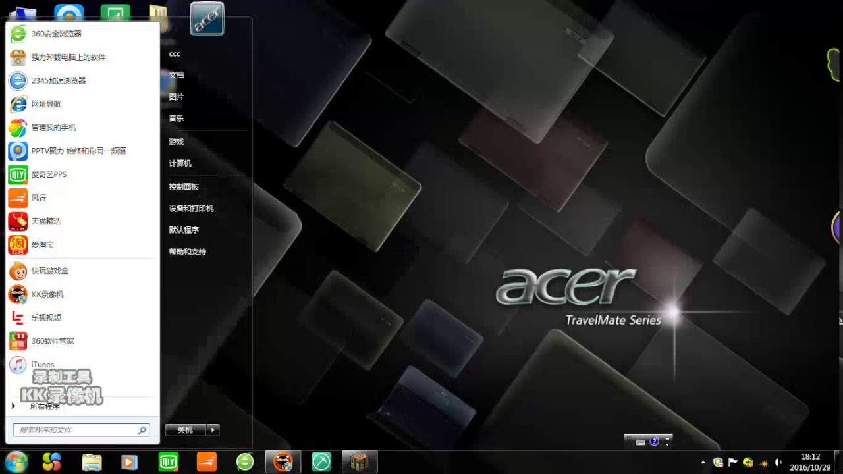Screen dimensions: 843x474
Task: Open 文档 (Documents) in the Start menu
Action: click(x=177, y=75)
